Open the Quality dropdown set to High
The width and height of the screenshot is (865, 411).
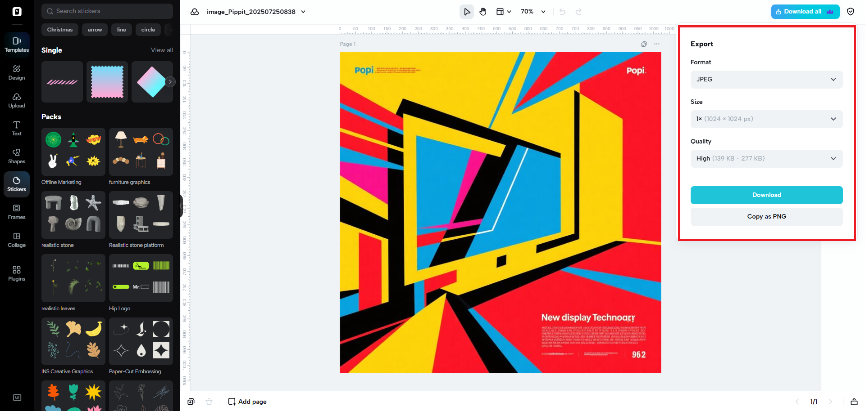766,158
